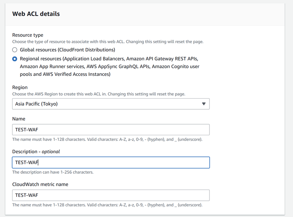Click the Global resources (CloudFront Distributions) label
This screenshot has height=217, width=293.
(67, 50)
